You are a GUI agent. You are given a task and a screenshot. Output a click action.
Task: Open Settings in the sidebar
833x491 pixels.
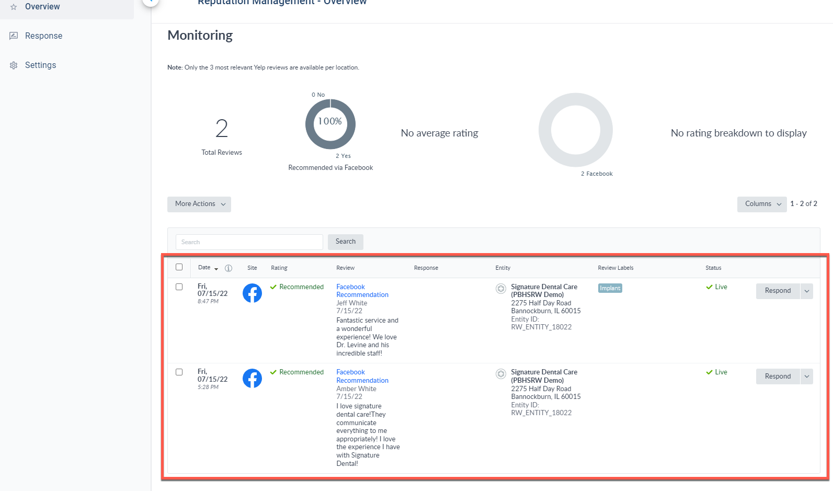[x=40, y=65]
